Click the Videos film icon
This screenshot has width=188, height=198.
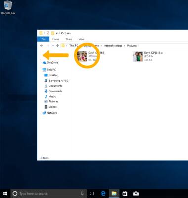pos(46,107)
